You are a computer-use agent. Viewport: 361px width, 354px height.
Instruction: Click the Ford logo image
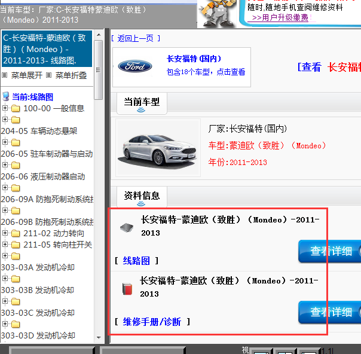(135, 66)
